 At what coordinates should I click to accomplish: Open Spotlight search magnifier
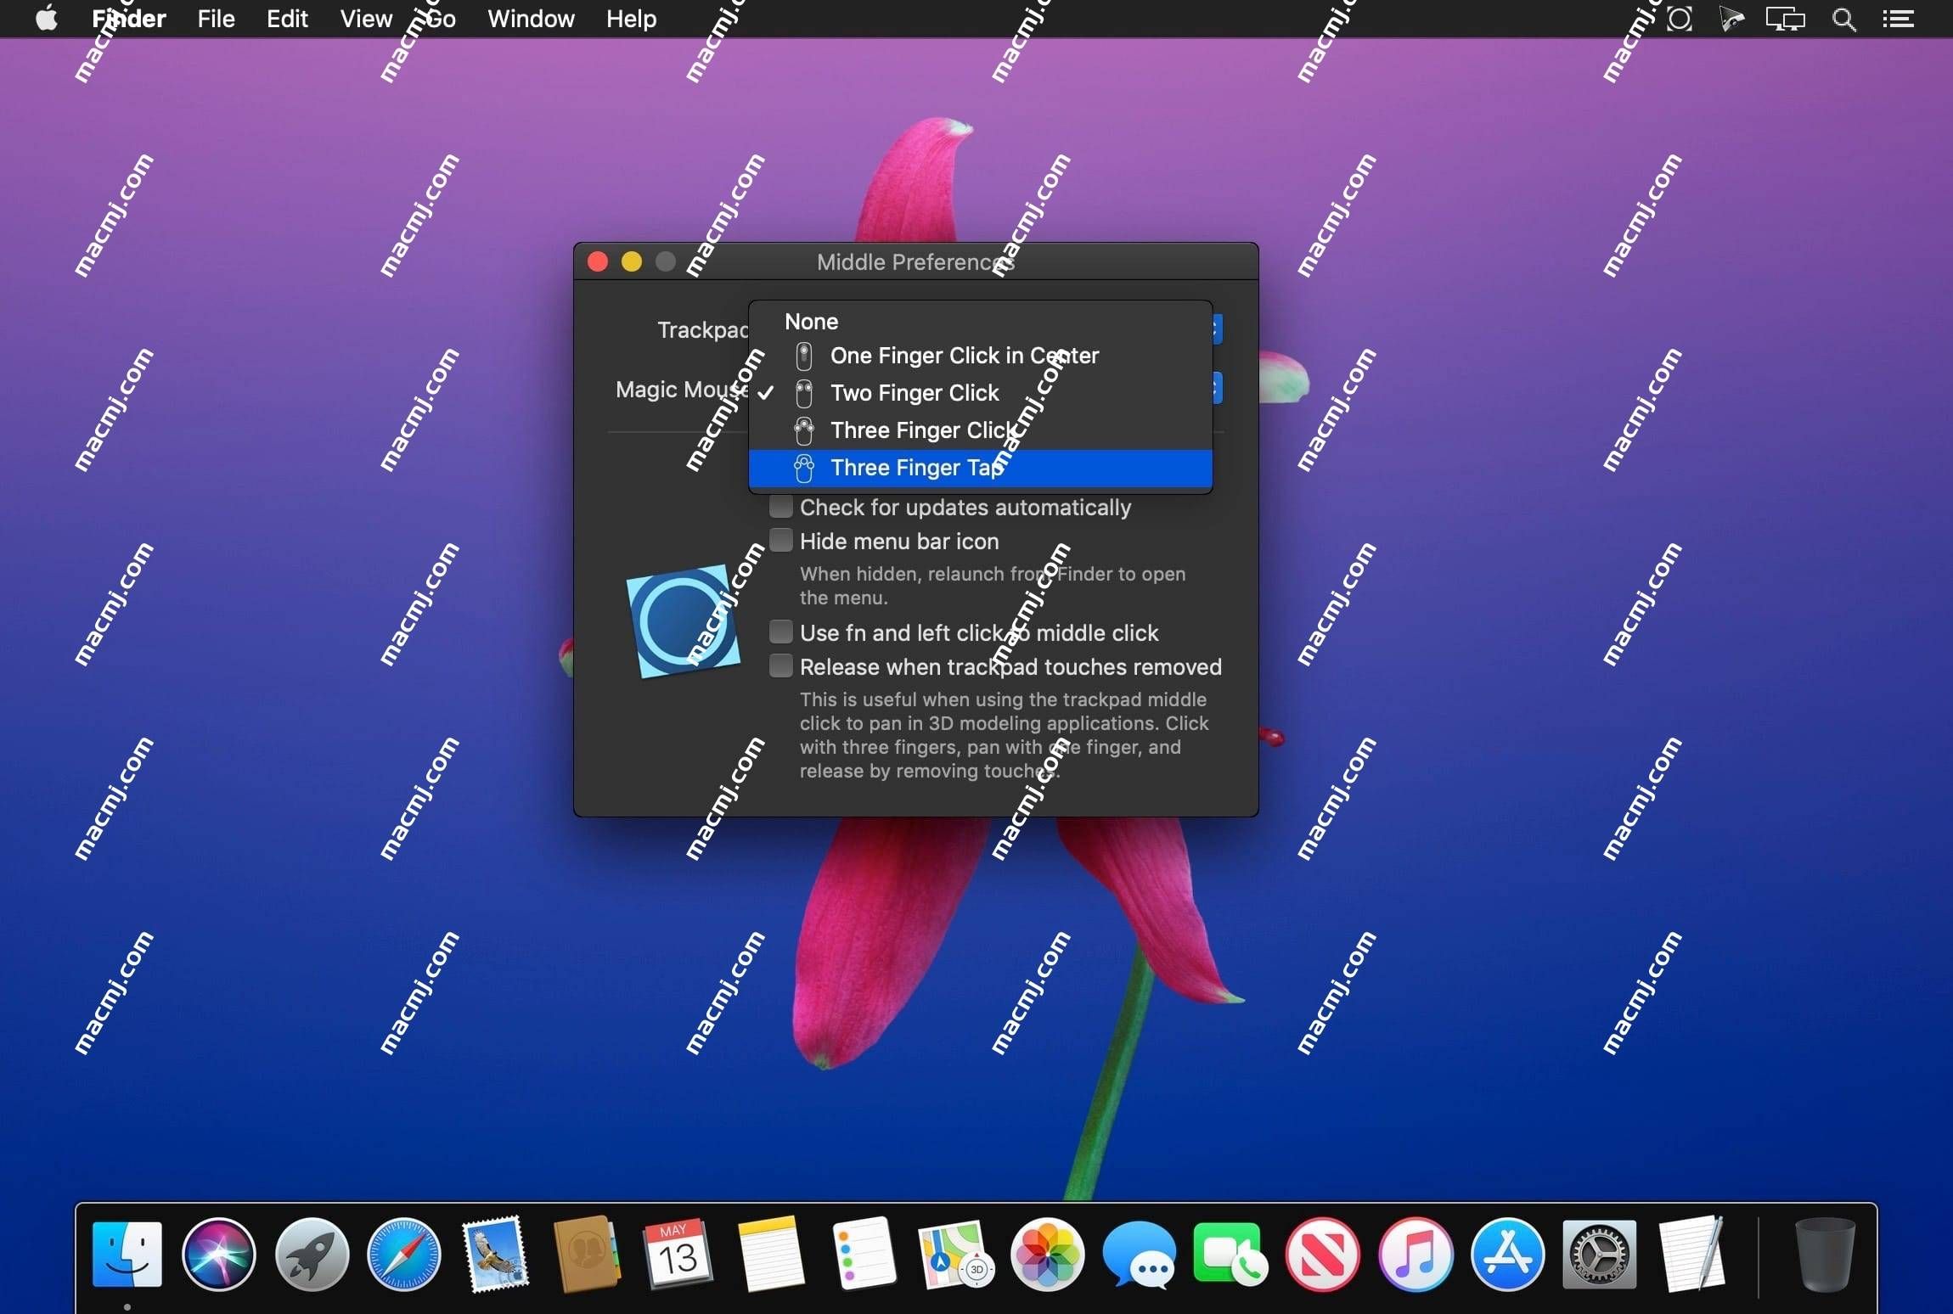1843,18
